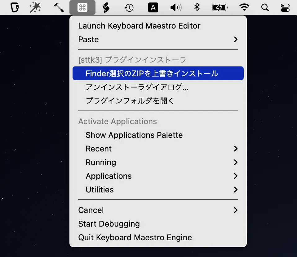This screenshot has width=297, height=257.
Task: Open the Cancel submenu item
Action: click(x=158, y=210)
